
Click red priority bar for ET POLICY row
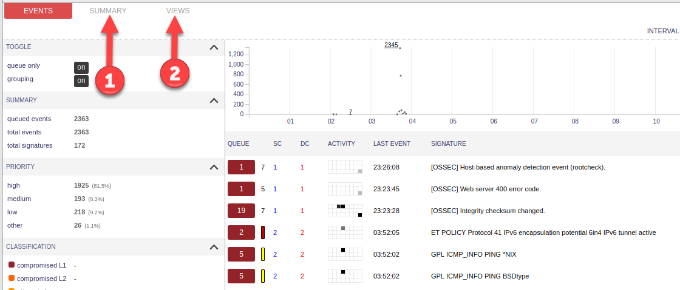[263, 232]
